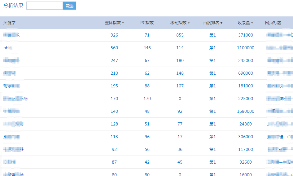Screen dimensions: 293x176
Task: Focus the filter text input field
Action: click(45, 6)
